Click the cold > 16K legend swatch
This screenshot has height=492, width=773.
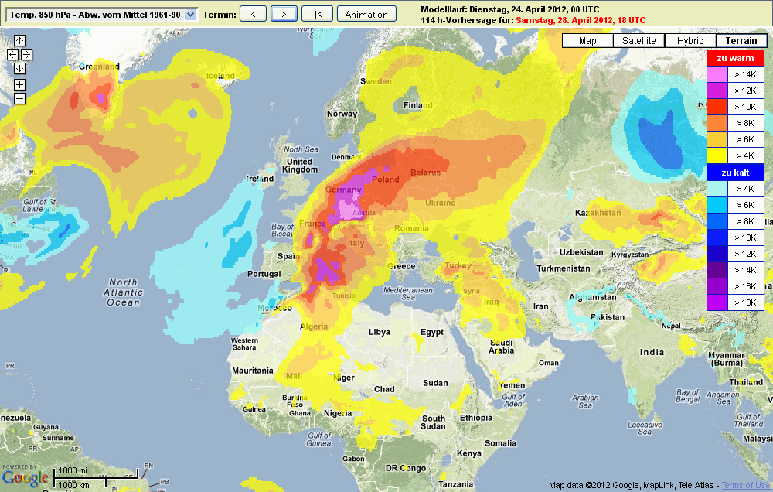(x=717, y=287)
